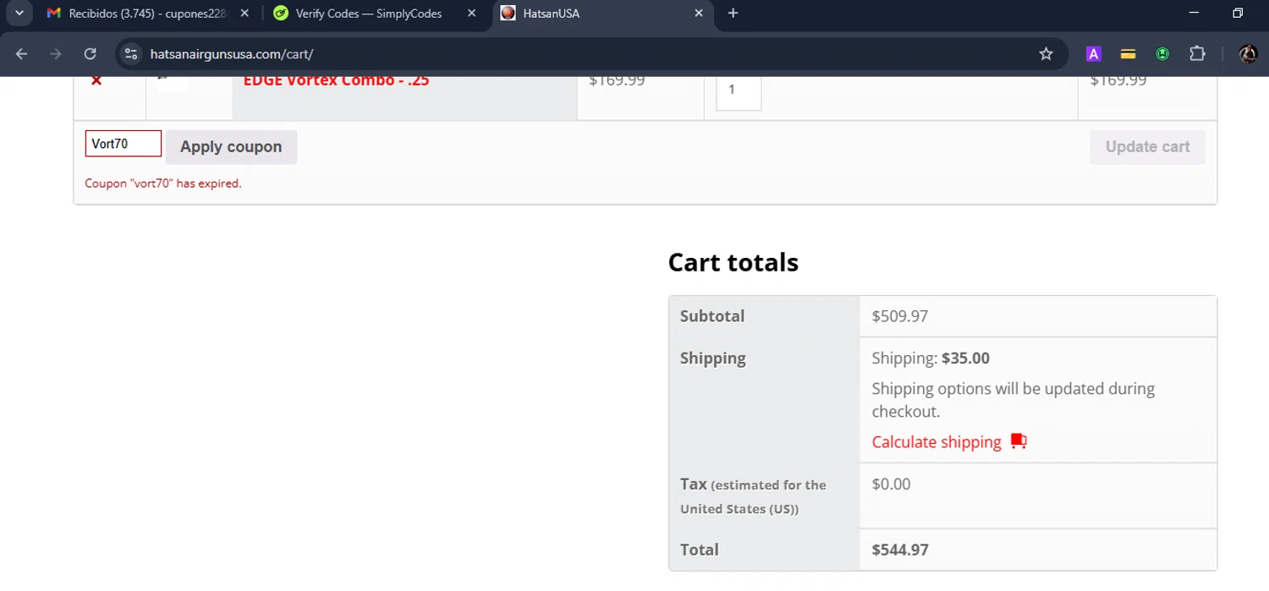Open the tab search dropdown arrow
The image size is (1269, 591).
pyautogui.click(x=19, y=14)
